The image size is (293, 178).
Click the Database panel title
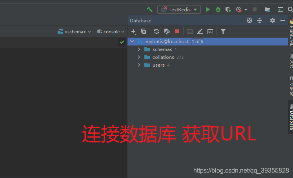pyautogui.click(x=140, y=20)
